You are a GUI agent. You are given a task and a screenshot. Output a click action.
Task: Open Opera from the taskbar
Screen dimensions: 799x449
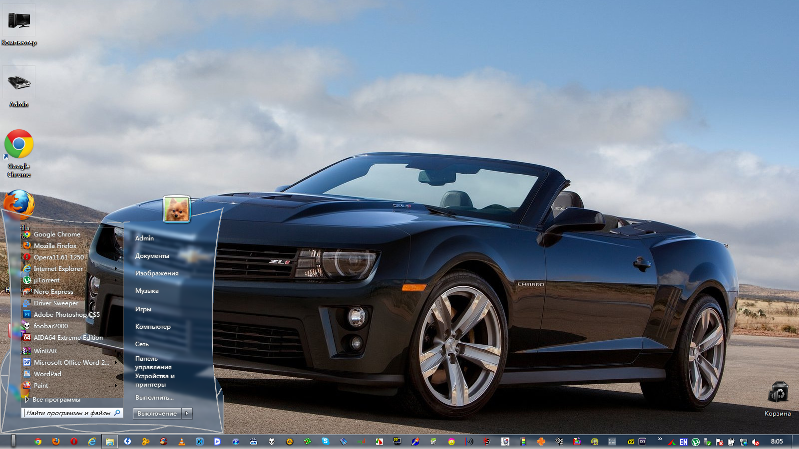coord(74,442)
